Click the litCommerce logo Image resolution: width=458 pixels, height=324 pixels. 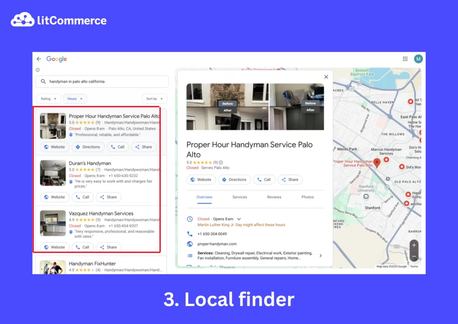tap(59, 20)
